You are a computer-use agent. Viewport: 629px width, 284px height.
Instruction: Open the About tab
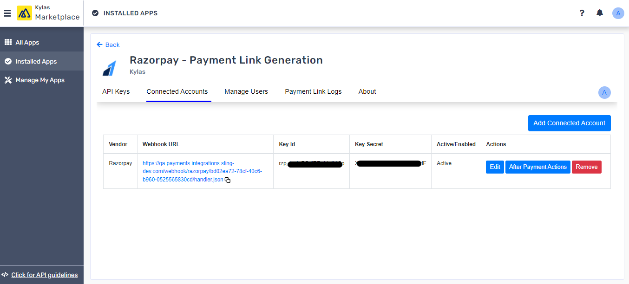[367, 91]
